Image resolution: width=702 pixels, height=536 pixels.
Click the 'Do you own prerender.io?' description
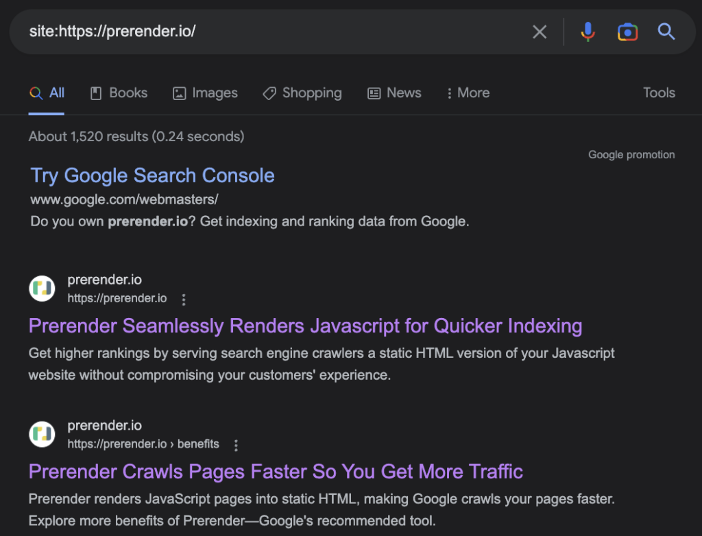coord(250,221)
